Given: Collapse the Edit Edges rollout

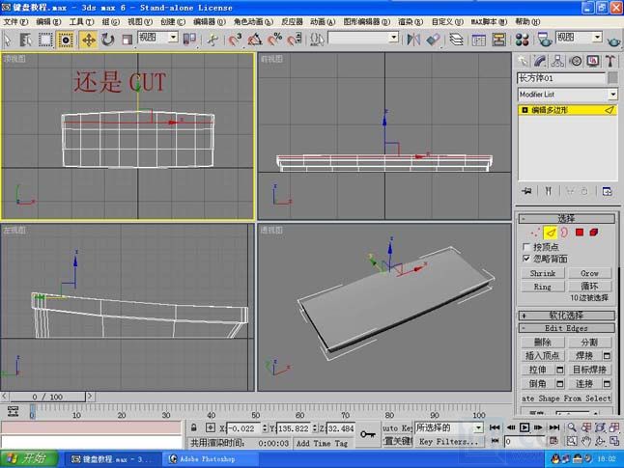Looking at the screenshot, I should coord(567,328).
